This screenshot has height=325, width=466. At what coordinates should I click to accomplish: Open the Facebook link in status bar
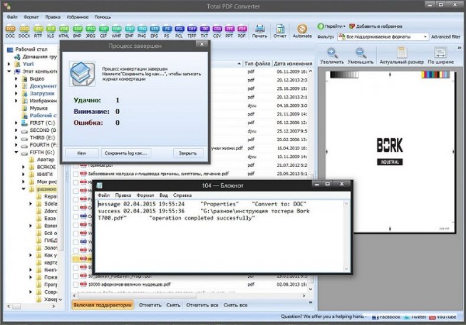(386, 317)
